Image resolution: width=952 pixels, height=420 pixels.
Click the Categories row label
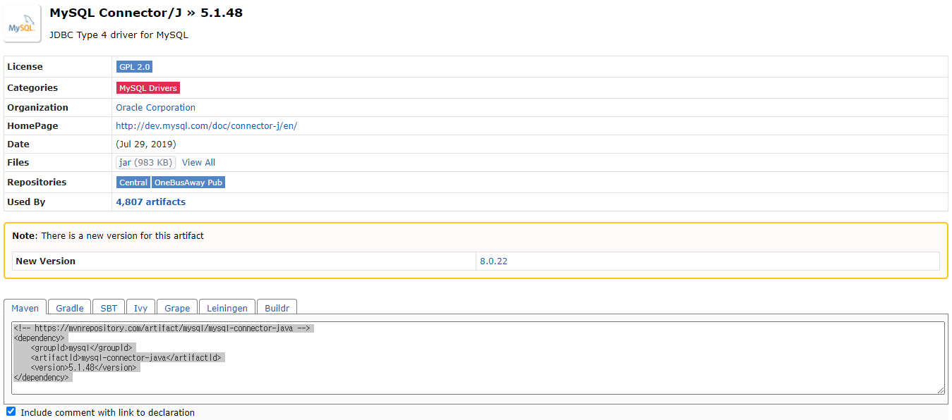[32, 88]
